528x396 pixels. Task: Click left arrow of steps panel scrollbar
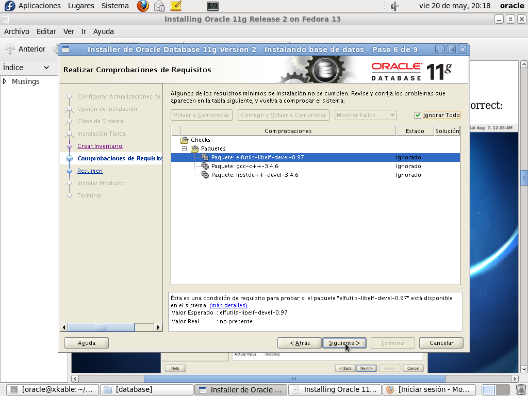(64, 327)
